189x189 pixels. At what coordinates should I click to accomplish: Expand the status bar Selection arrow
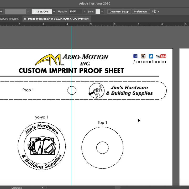[x=43, y=187]
